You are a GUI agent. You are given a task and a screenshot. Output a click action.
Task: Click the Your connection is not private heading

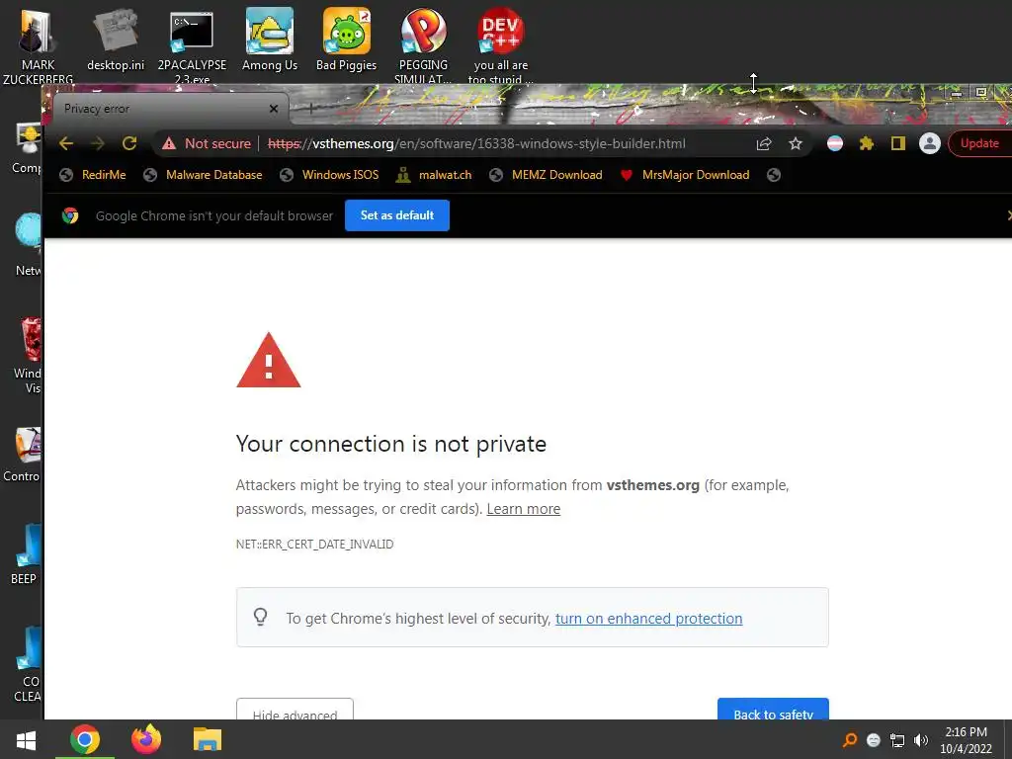[x=391, y=444]
